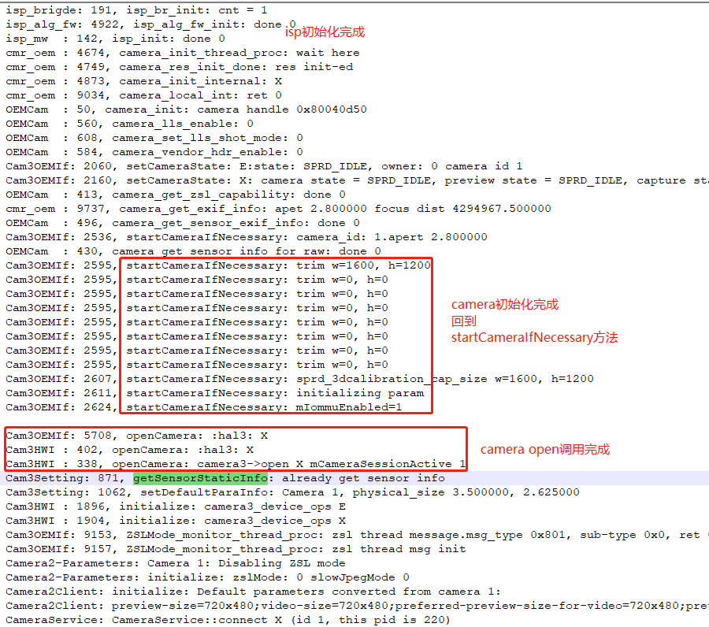Click the 'camera_get_zsl_capability: done 0' line
The height and width of the screenshot is (627, 709).
tap(176, 195)
